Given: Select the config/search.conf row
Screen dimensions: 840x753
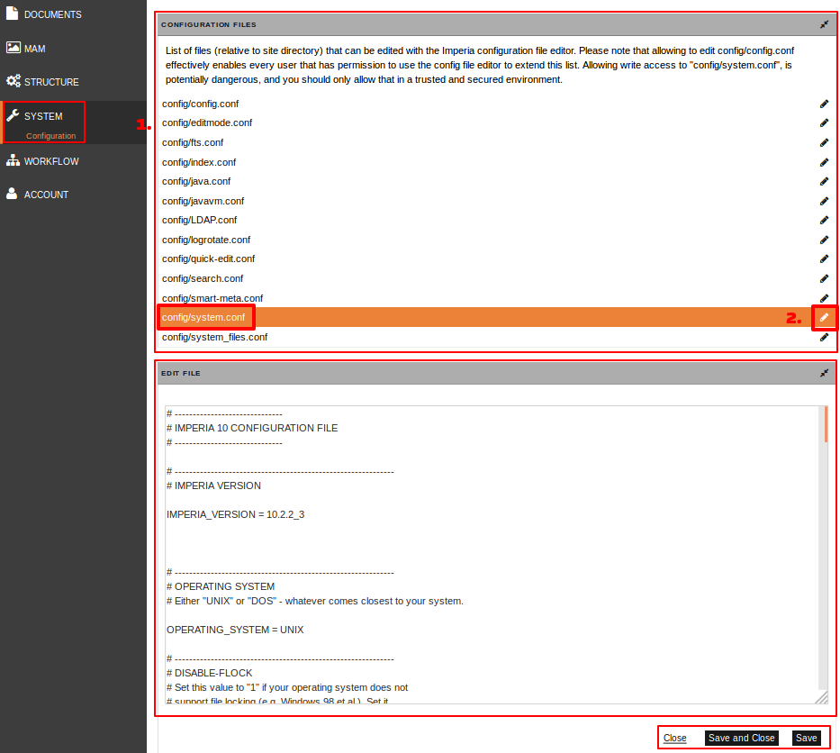Looking at the screenshot, I should [497, 278].
